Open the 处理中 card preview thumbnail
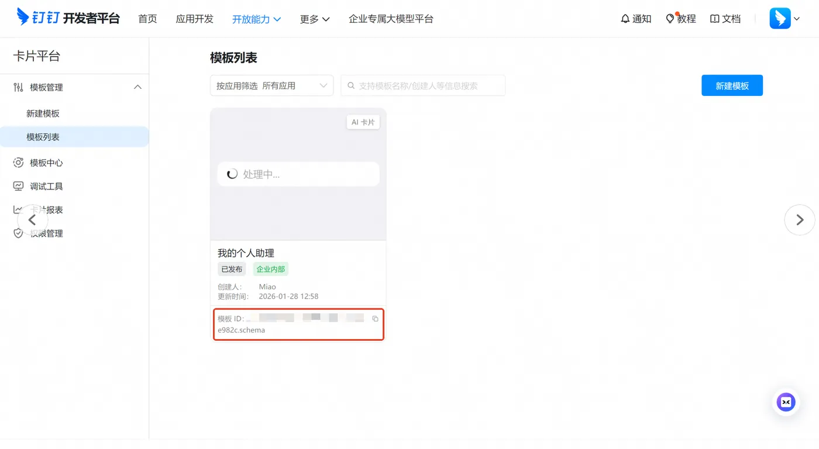Image resolution: width=819 pixels, height=449 pixels. point(298,174)
